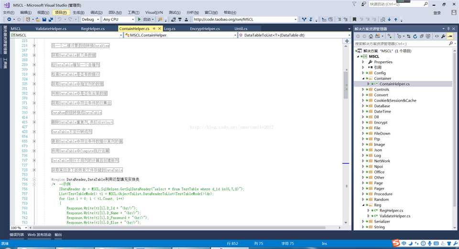
Task: Click the Open File folder icon
Action: pos(38,19)
